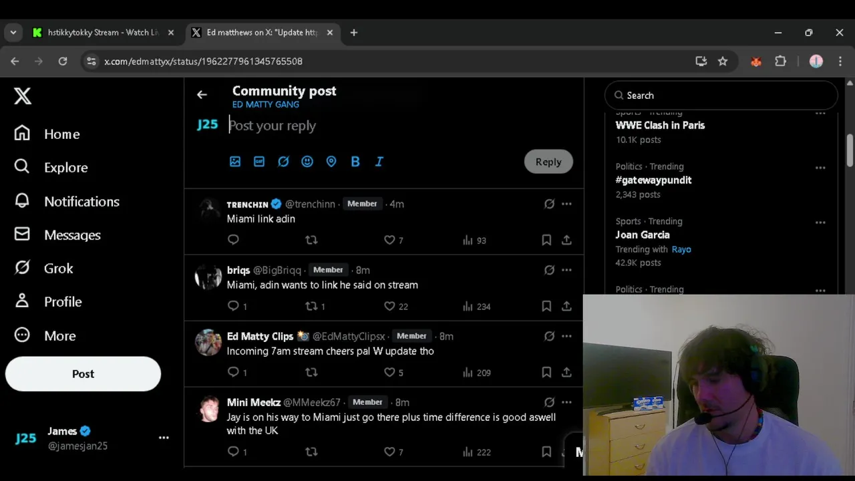
Task: Open more options on TRENCHIN's post
Action: pos(566,204)
